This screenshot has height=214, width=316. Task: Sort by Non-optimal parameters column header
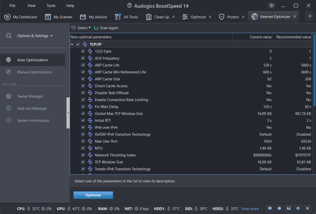click(x=151, y=37)
